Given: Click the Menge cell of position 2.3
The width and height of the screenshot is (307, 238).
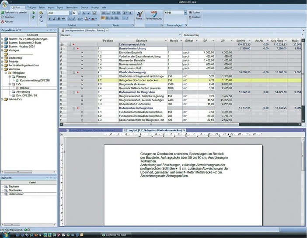Looking at the screenshot, I should point(174,85).
